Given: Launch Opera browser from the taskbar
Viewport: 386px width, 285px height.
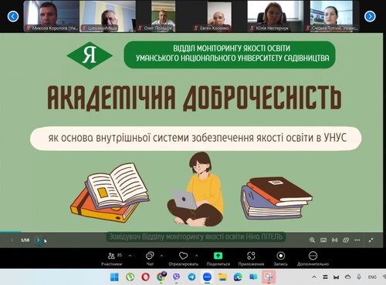Looking at the screenshot, I should pos(146,277).
